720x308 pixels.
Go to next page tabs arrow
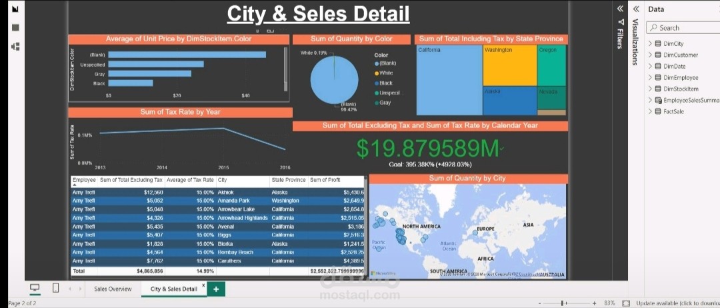tap(80, 289)
